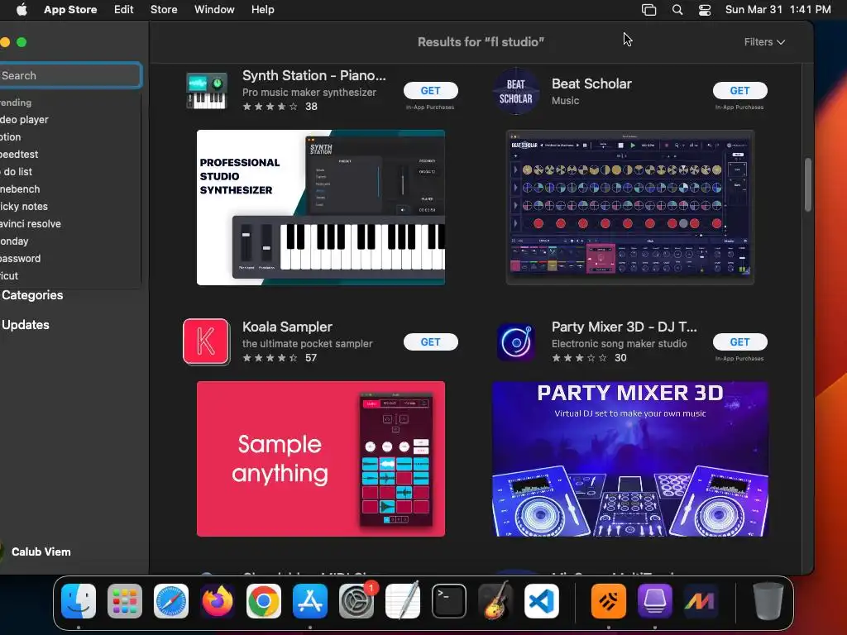Select 'sticky notes' trending suggestion
This screenshot has height=635, width=847.
pos(24,207)
